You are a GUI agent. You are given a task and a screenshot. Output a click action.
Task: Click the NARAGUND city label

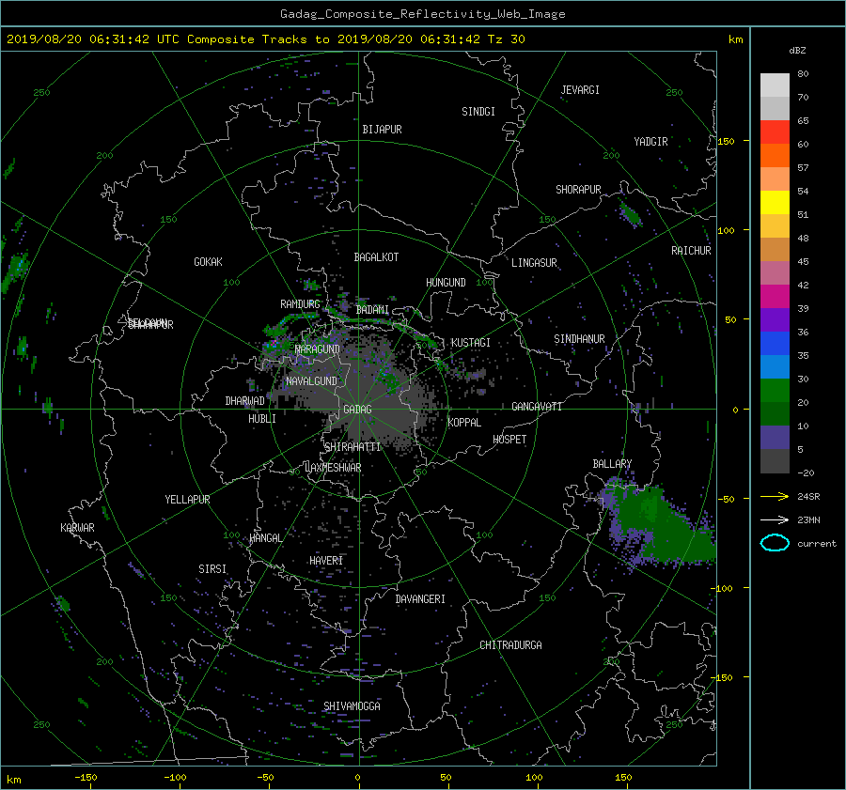(318, 349)
